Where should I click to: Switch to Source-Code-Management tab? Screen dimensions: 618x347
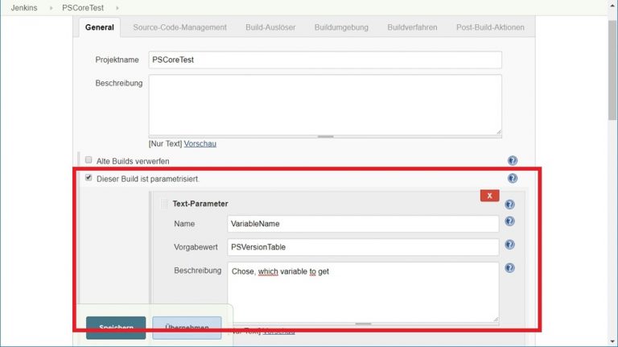pos(179,27)
